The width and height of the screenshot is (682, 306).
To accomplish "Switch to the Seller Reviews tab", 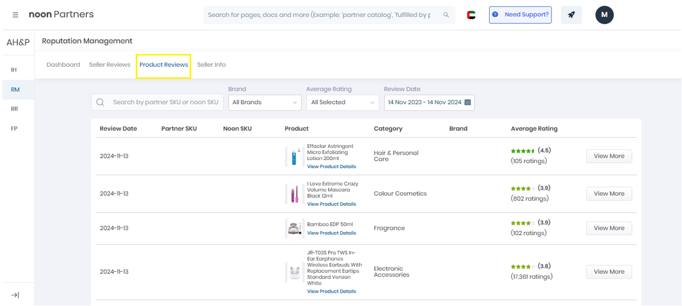I will tap(110, 65).
